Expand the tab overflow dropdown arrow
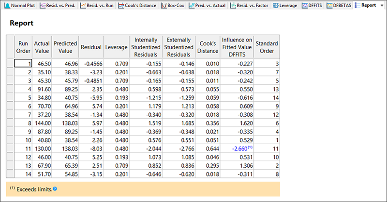387x202 pixels. tap(382, 5)
